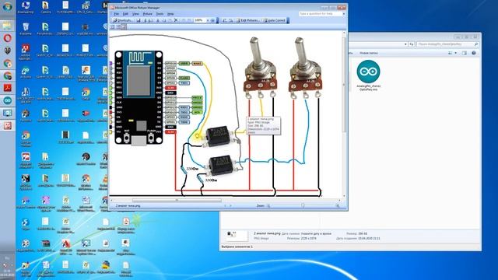
Task: Click the Explorer help question-mark icon
Action: (474, 53)
